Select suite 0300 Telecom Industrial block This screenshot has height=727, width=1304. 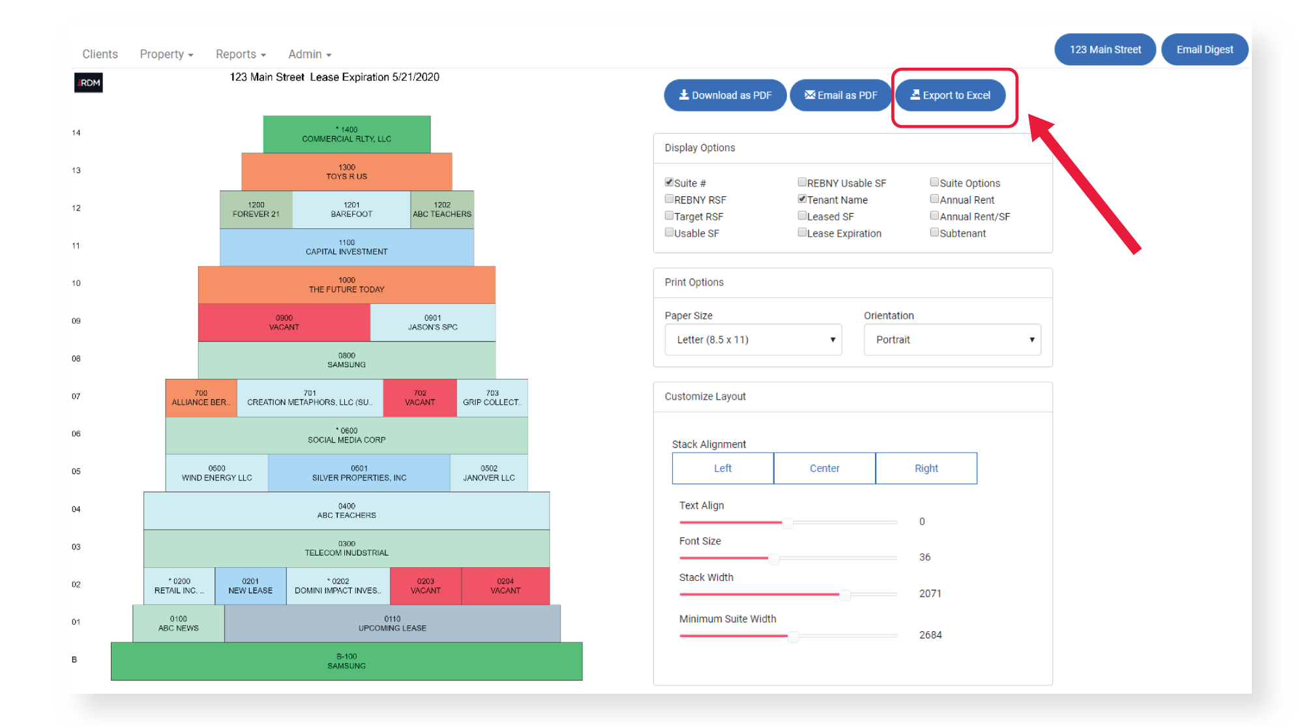click(x=347, y=548)
